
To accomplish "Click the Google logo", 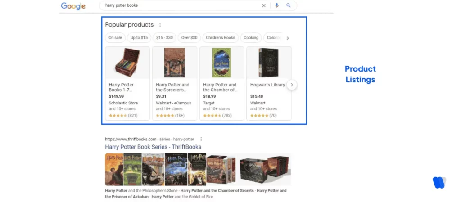I will click(73, 6).
